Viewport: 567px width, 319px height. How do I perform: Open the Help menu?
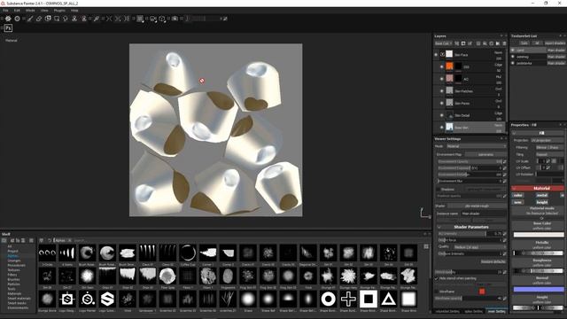point(74,11)
